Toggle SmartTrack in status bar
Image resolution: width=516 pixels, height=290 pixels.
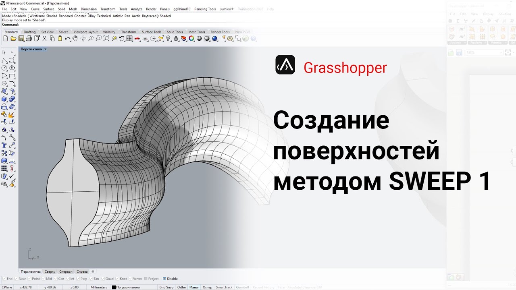pyautogui.click(x=224, y=287)
